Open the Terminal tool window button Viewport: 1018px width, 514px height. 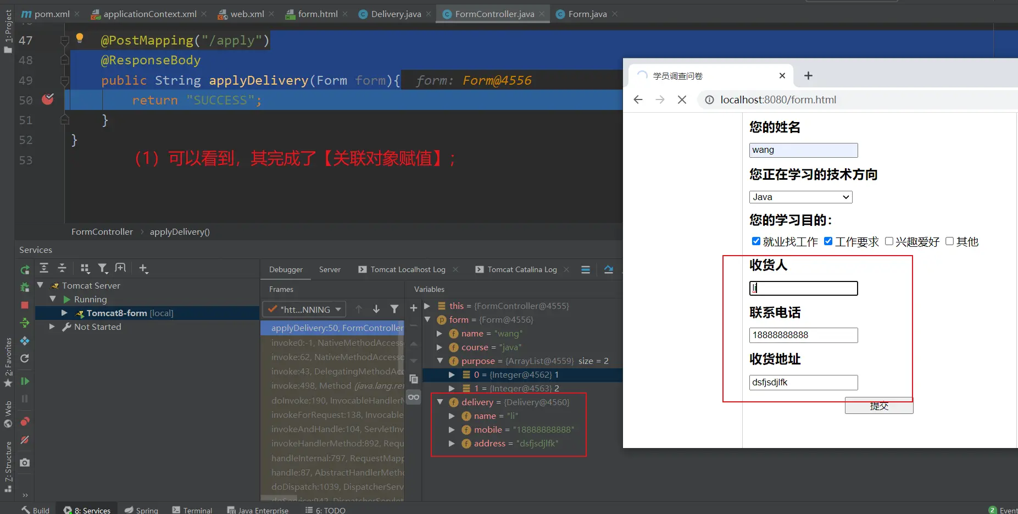click(x=192, y=510)
